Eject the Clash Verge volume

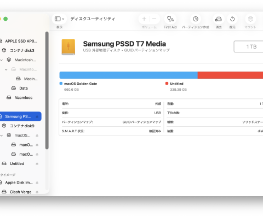[37, 192]
